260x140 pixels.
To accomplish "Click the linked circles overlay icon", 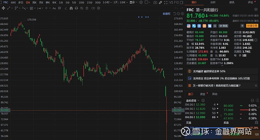I will (x=93, y=8).
